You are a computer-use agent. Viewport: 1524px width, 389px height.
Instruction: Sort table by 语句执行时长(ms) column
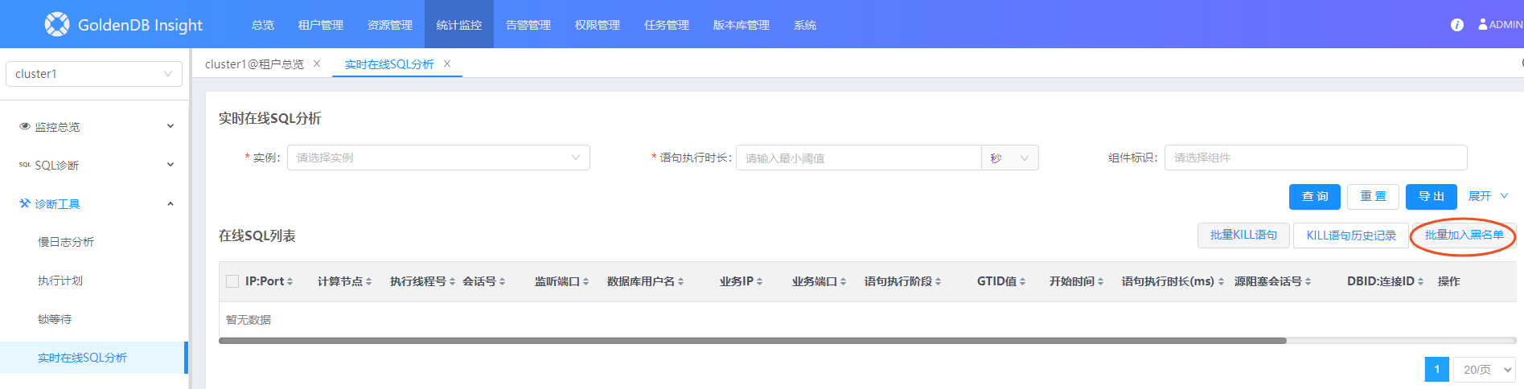[x=1221, y=281]
